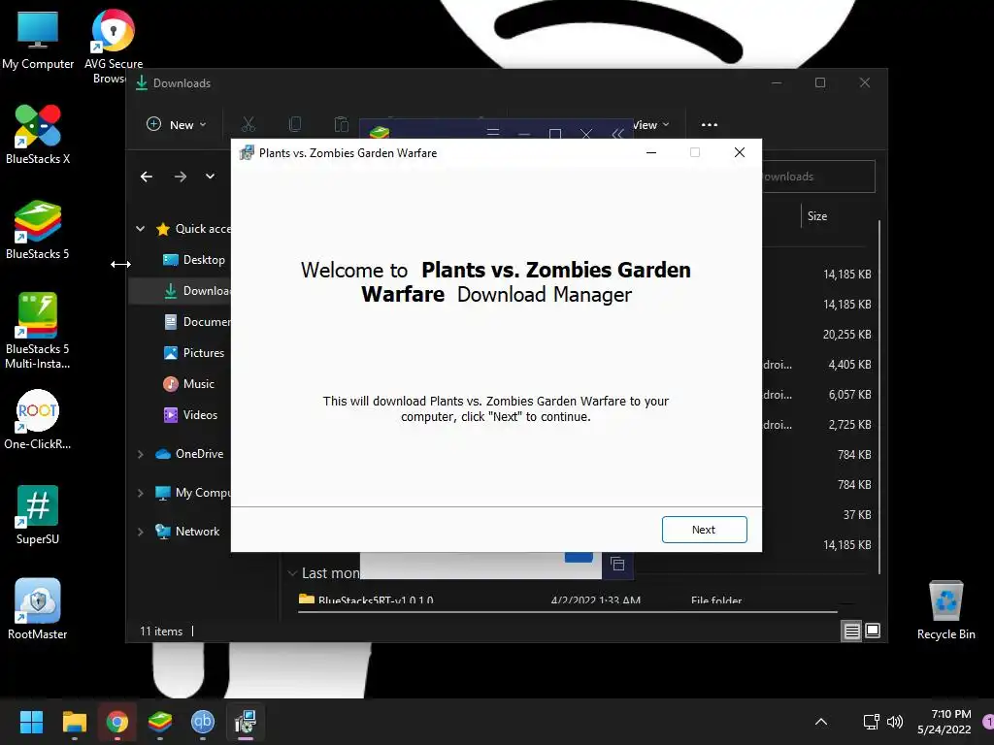
Task: Select installer icon in taskbar
Action: (x=246, y=722)
